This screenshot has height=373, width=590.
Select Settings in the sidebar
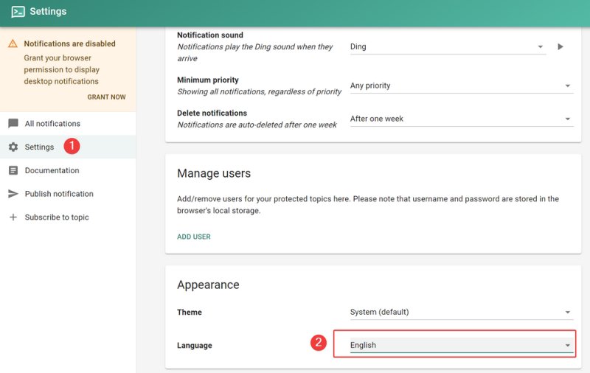click(68, 147)
